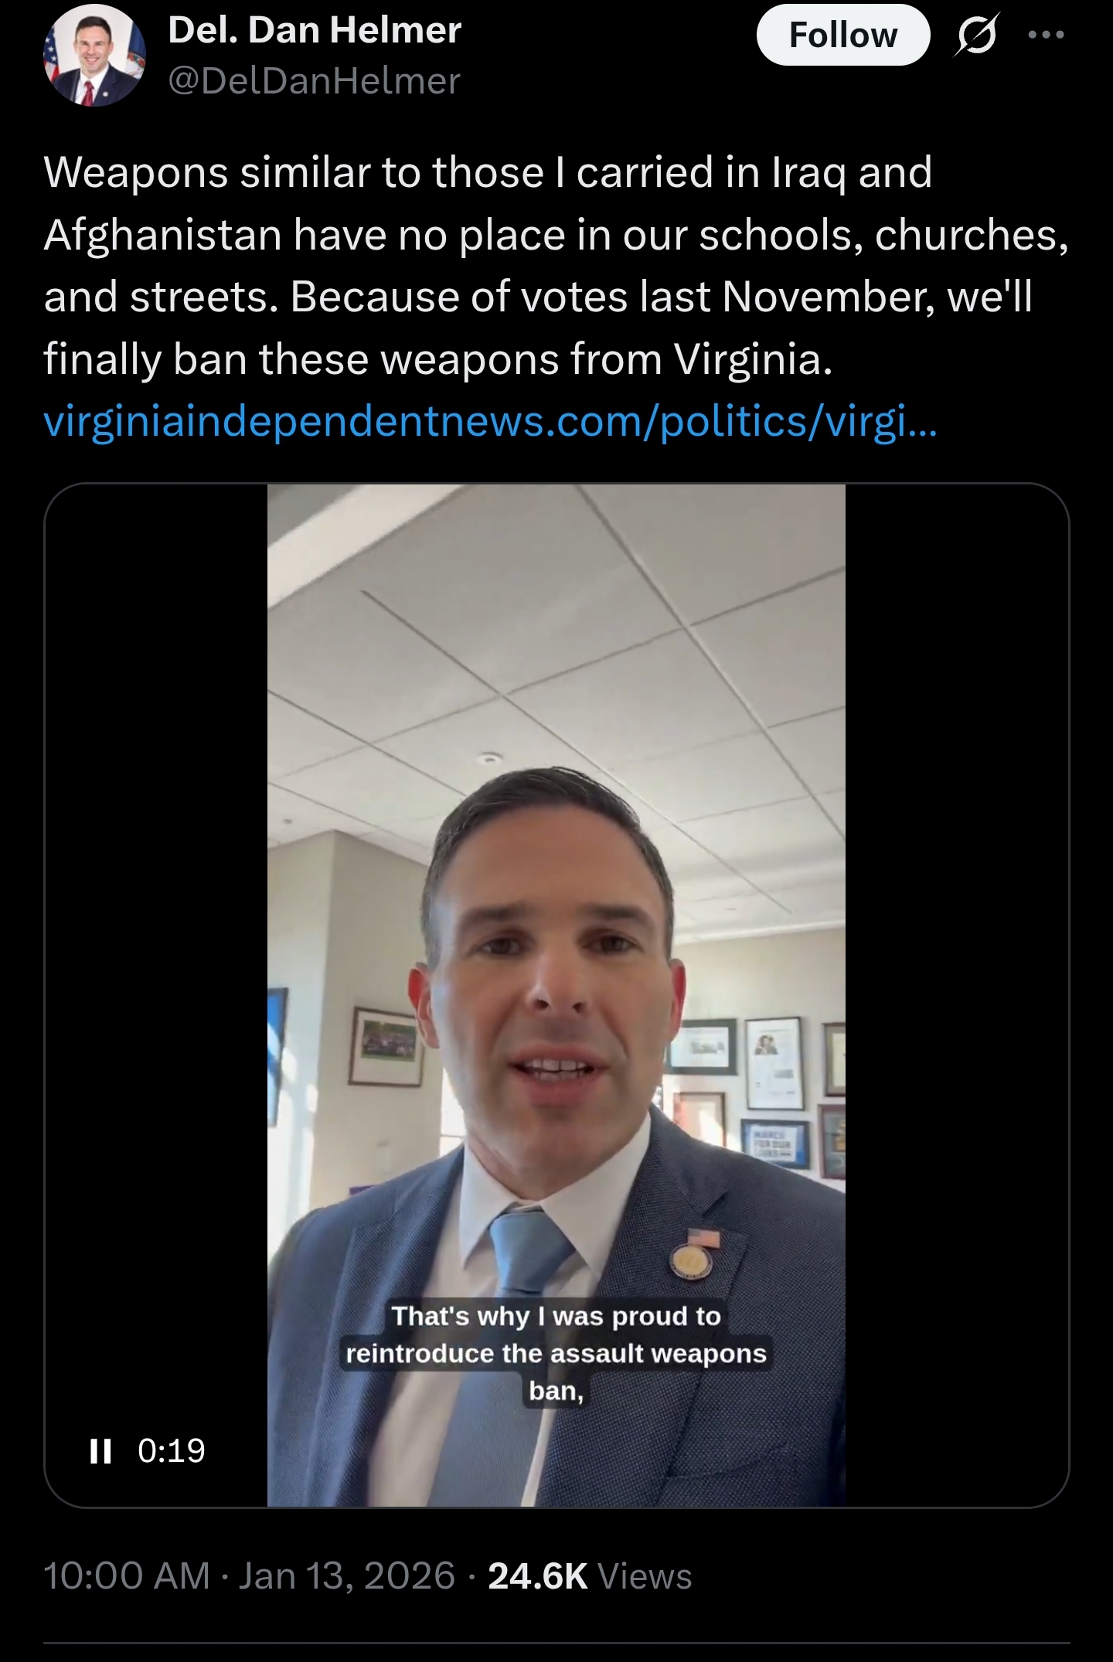Click the flag lapel pin in video
This screenshot has height=1662, width=1113.
703,1239
